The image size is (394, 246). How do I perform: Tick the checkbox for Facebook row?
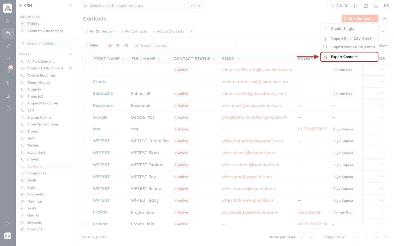[x=85, y=105]
